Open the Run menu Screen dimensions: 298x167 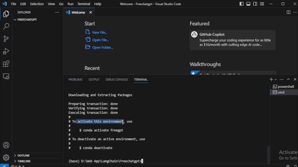(x=70, y=4)
